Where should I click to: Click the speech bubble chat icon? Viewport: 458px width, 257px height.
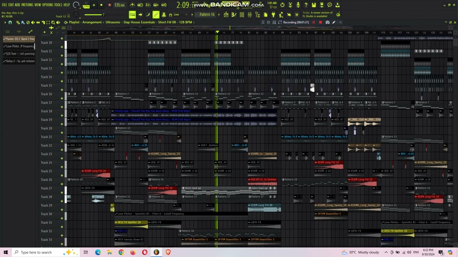(330, 5)
